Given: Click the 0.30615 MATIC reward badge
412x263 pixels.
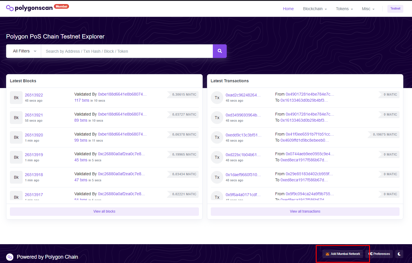Looking at the screenshot, I should point(183,95).
